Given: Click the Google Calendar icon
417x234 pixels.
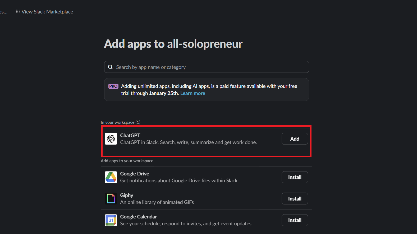Looking at the screenshot, I should click(111, 220).
